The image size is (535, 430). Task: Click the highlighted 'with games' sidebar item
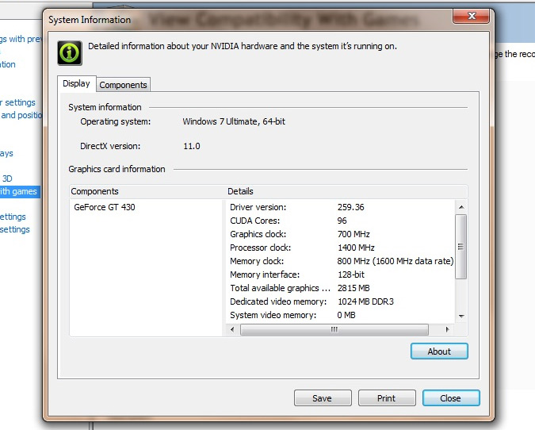[19, 191]
